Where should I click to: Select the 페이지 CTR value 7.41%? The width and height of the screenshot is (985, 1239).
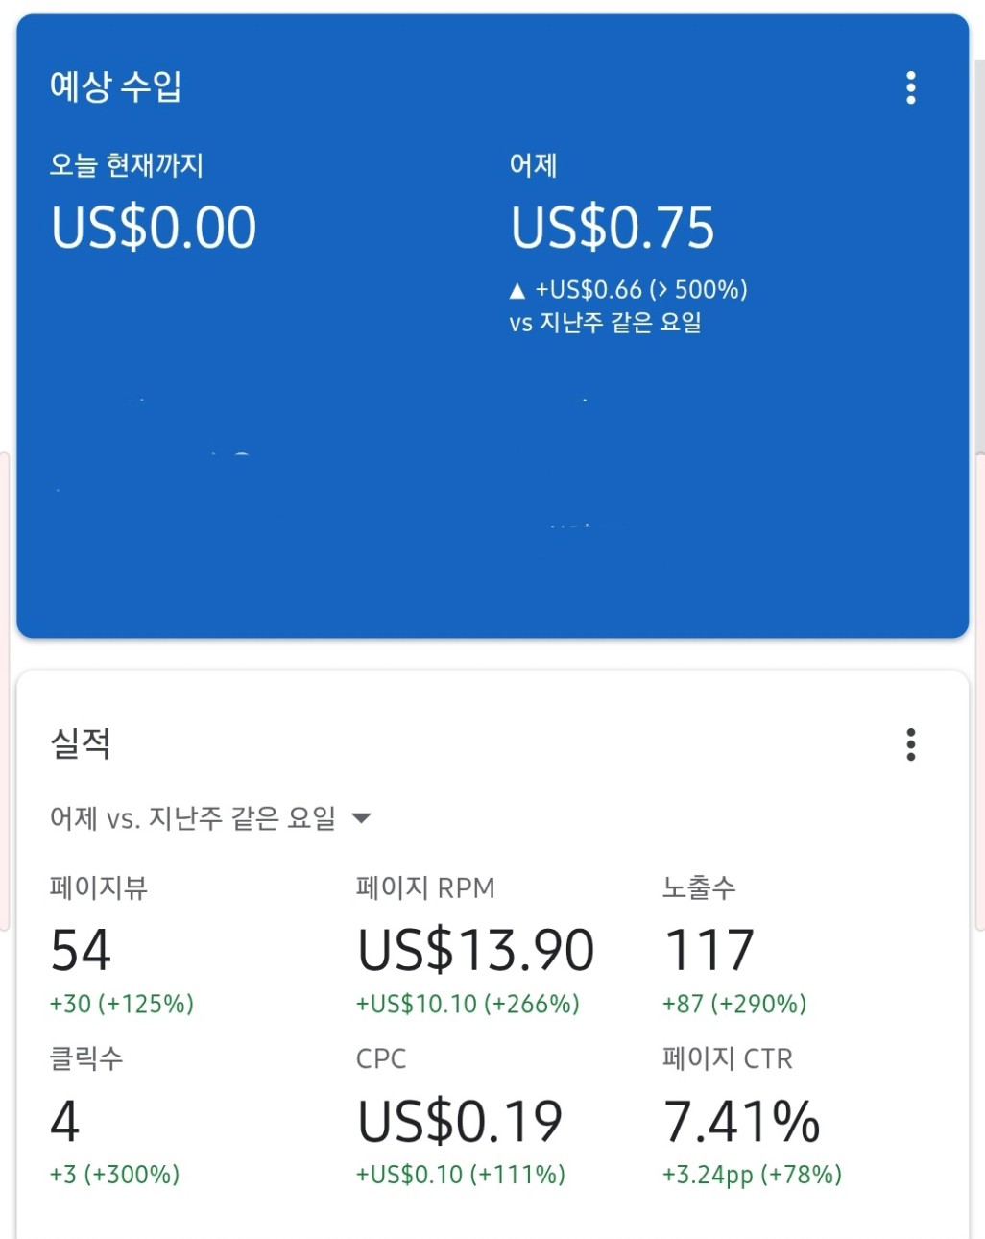pos(742,1121)
